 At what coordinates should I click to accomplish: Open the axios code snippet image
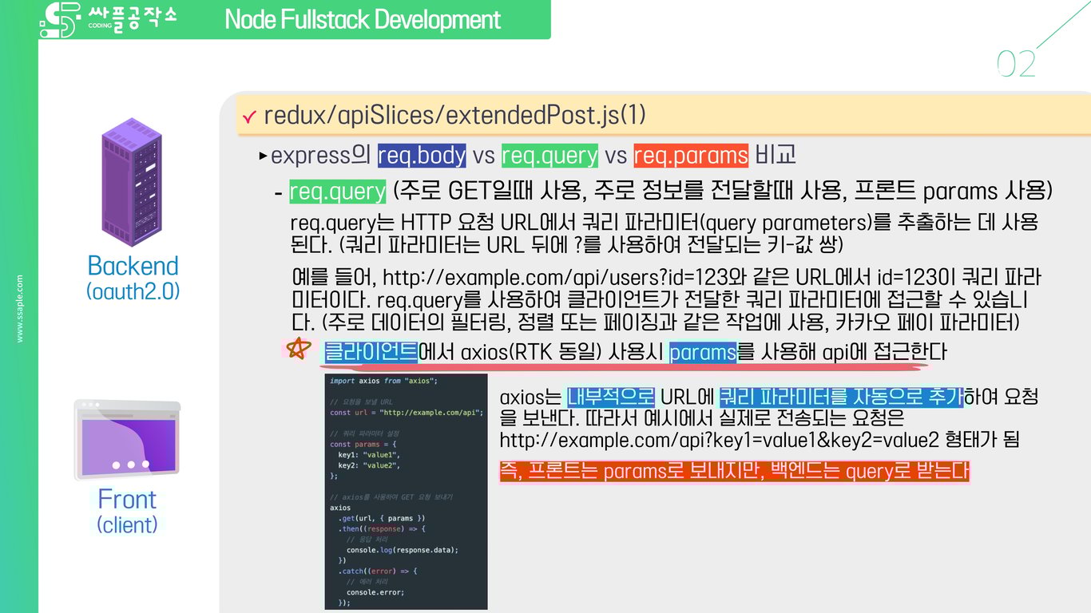(x=406, y=492)
